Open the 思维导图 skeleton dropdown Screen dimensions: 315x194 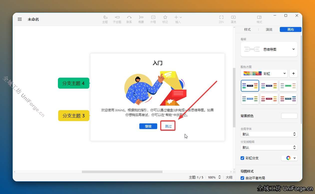click(269, 49)
